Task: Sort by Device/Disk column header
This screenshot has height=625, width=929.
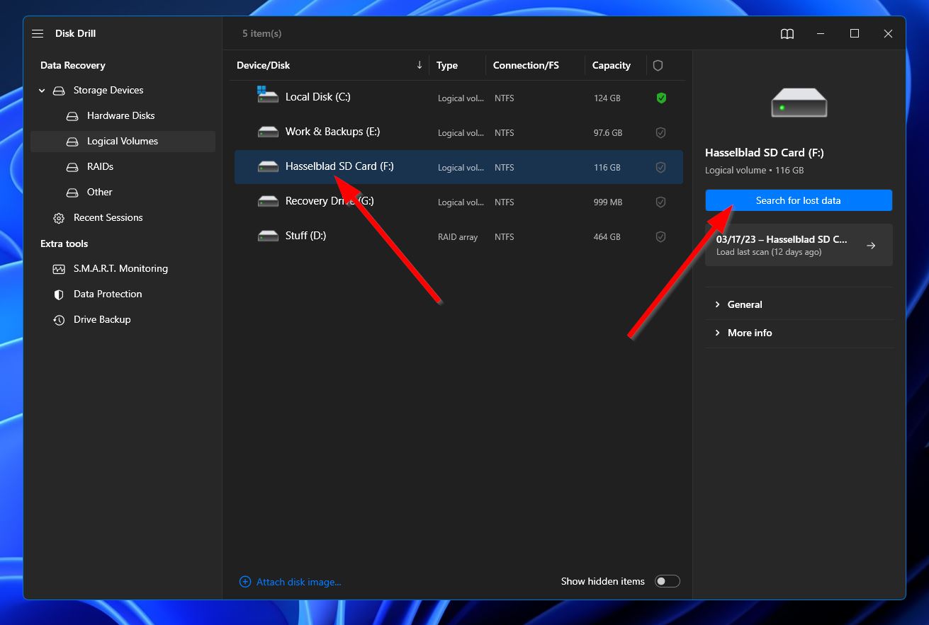Action: [x=264, y=65]
